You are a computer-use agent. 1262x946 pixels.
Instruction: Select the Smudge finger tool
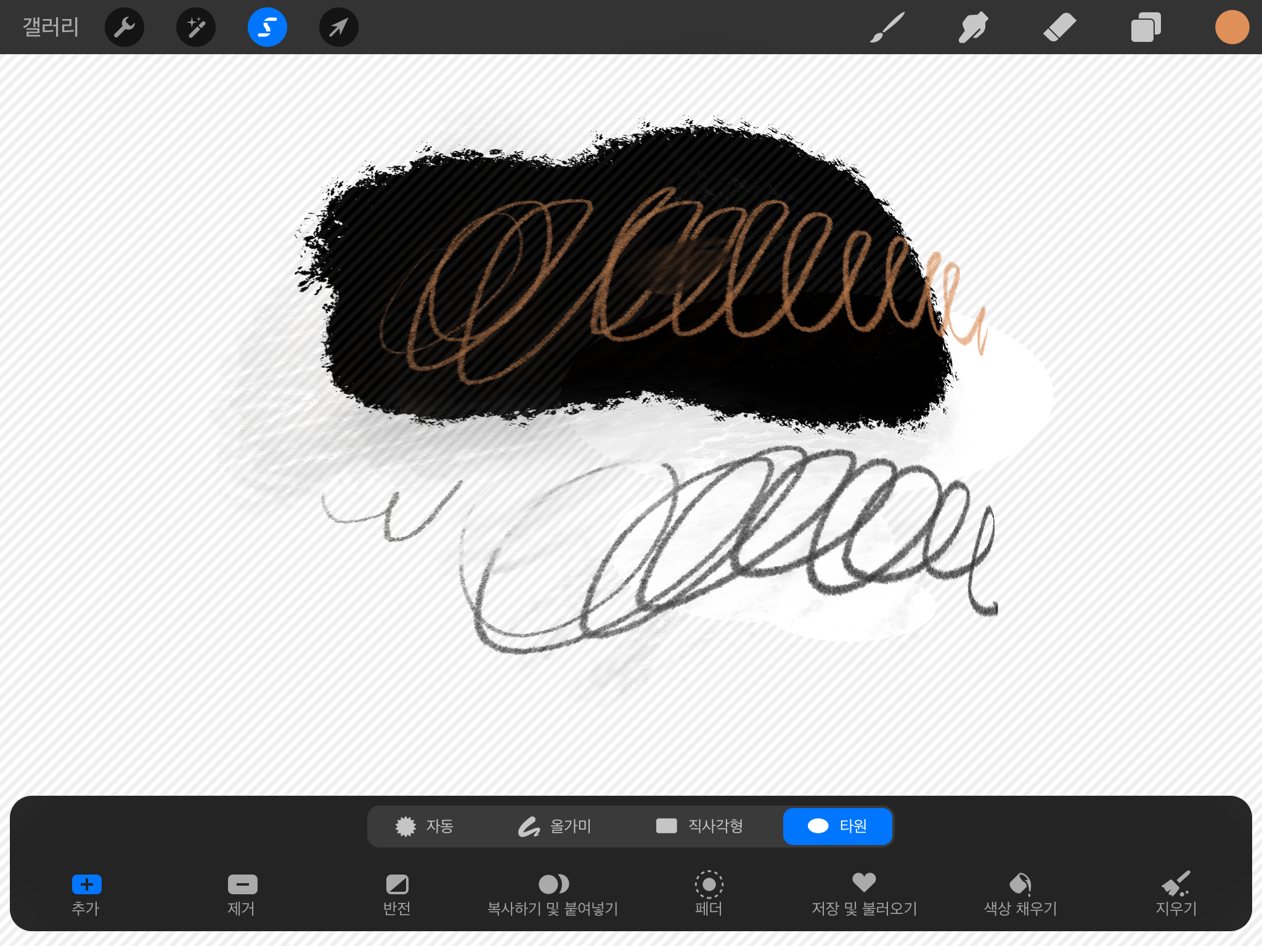973,28
